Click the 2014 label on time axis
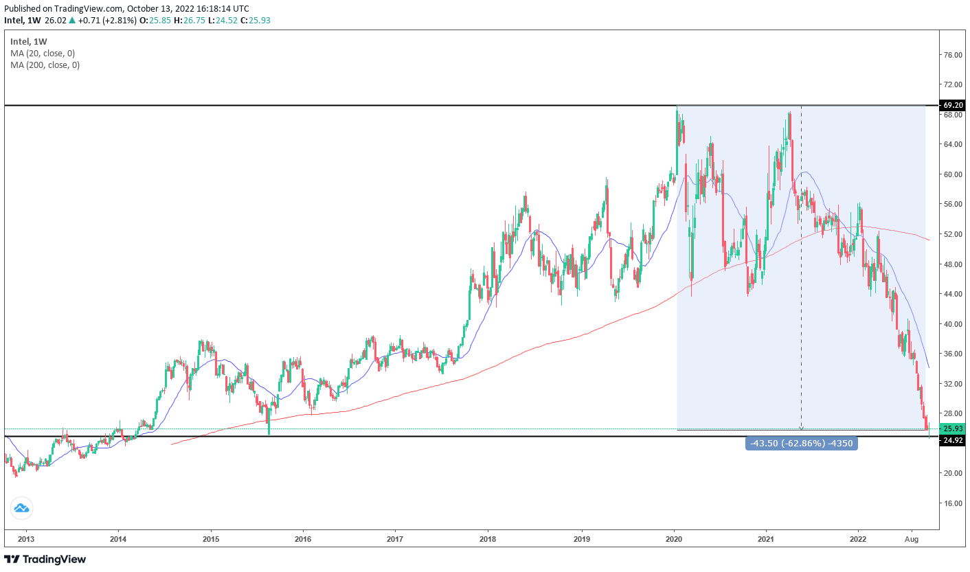This screenshot has height=572, width=970. coord(118,540)
